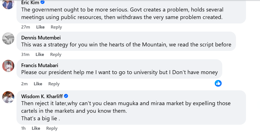
Task: Reply to Eric Kim's comment
Action: coord(56,27)
